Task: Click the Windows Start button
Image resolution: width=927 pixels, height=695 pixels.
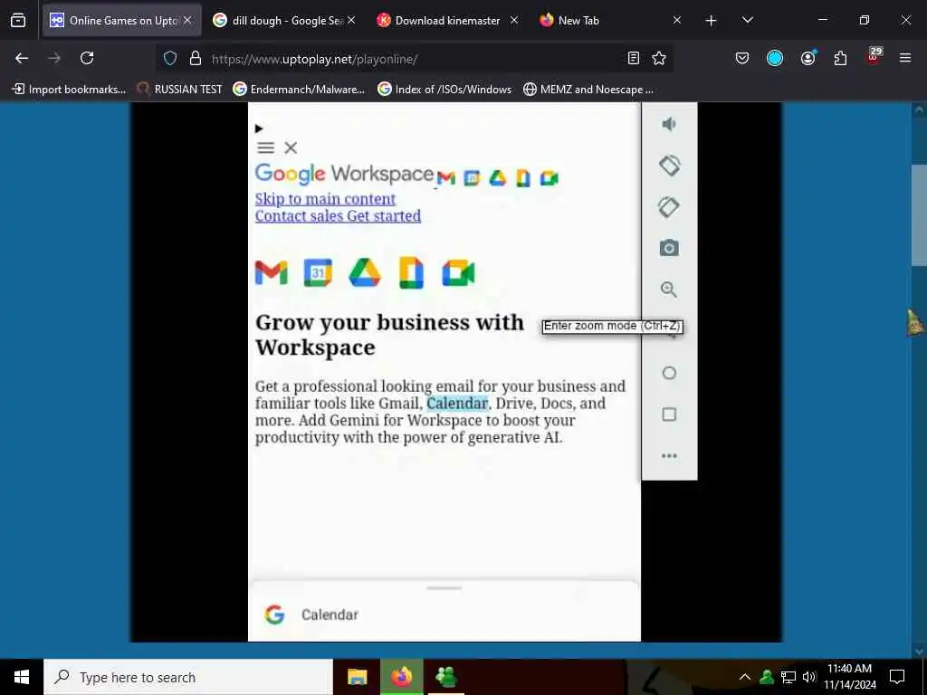Action: (x=22, y=677)
